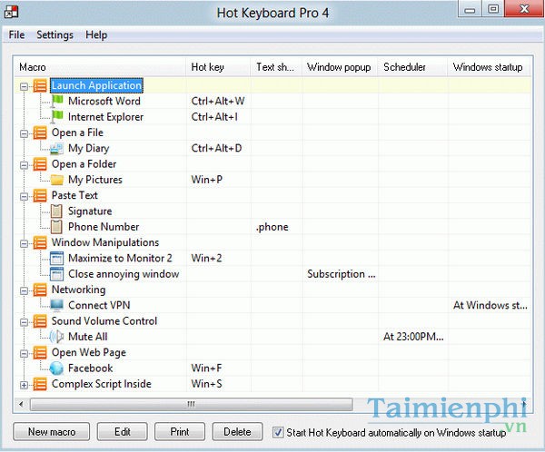The image size is (545, 452).
Task: Click the Subscription ... window popup cell
Action: (x=341, y=274)
